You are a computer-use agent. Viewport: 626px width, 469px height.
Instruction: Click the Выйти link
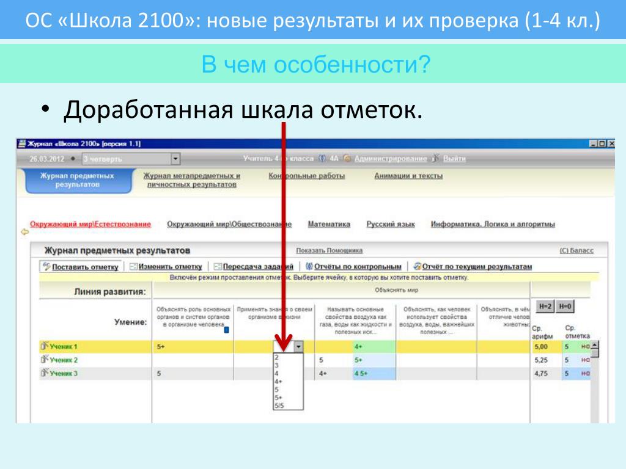[x=454, y=158]
